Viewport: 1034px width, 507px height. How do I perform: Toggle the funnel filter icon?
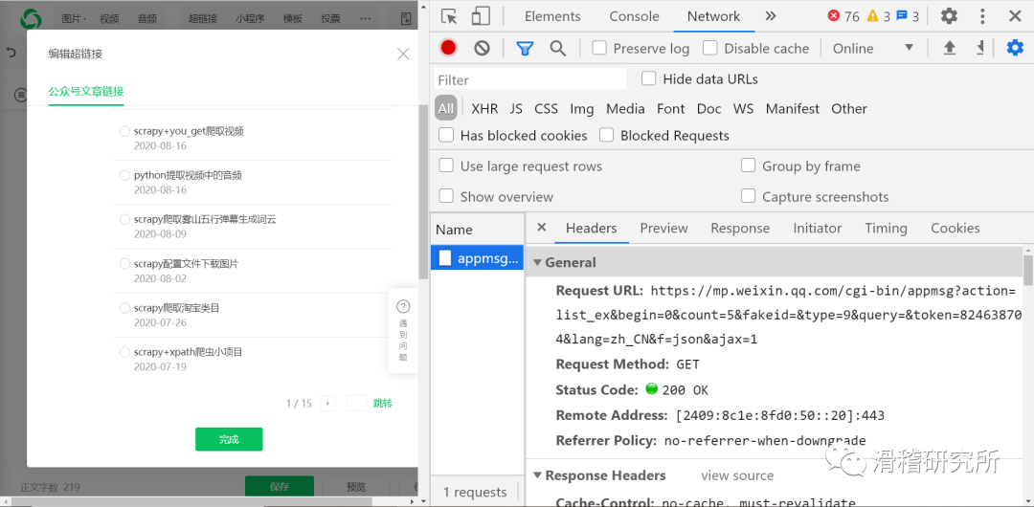tap(525, 48)
